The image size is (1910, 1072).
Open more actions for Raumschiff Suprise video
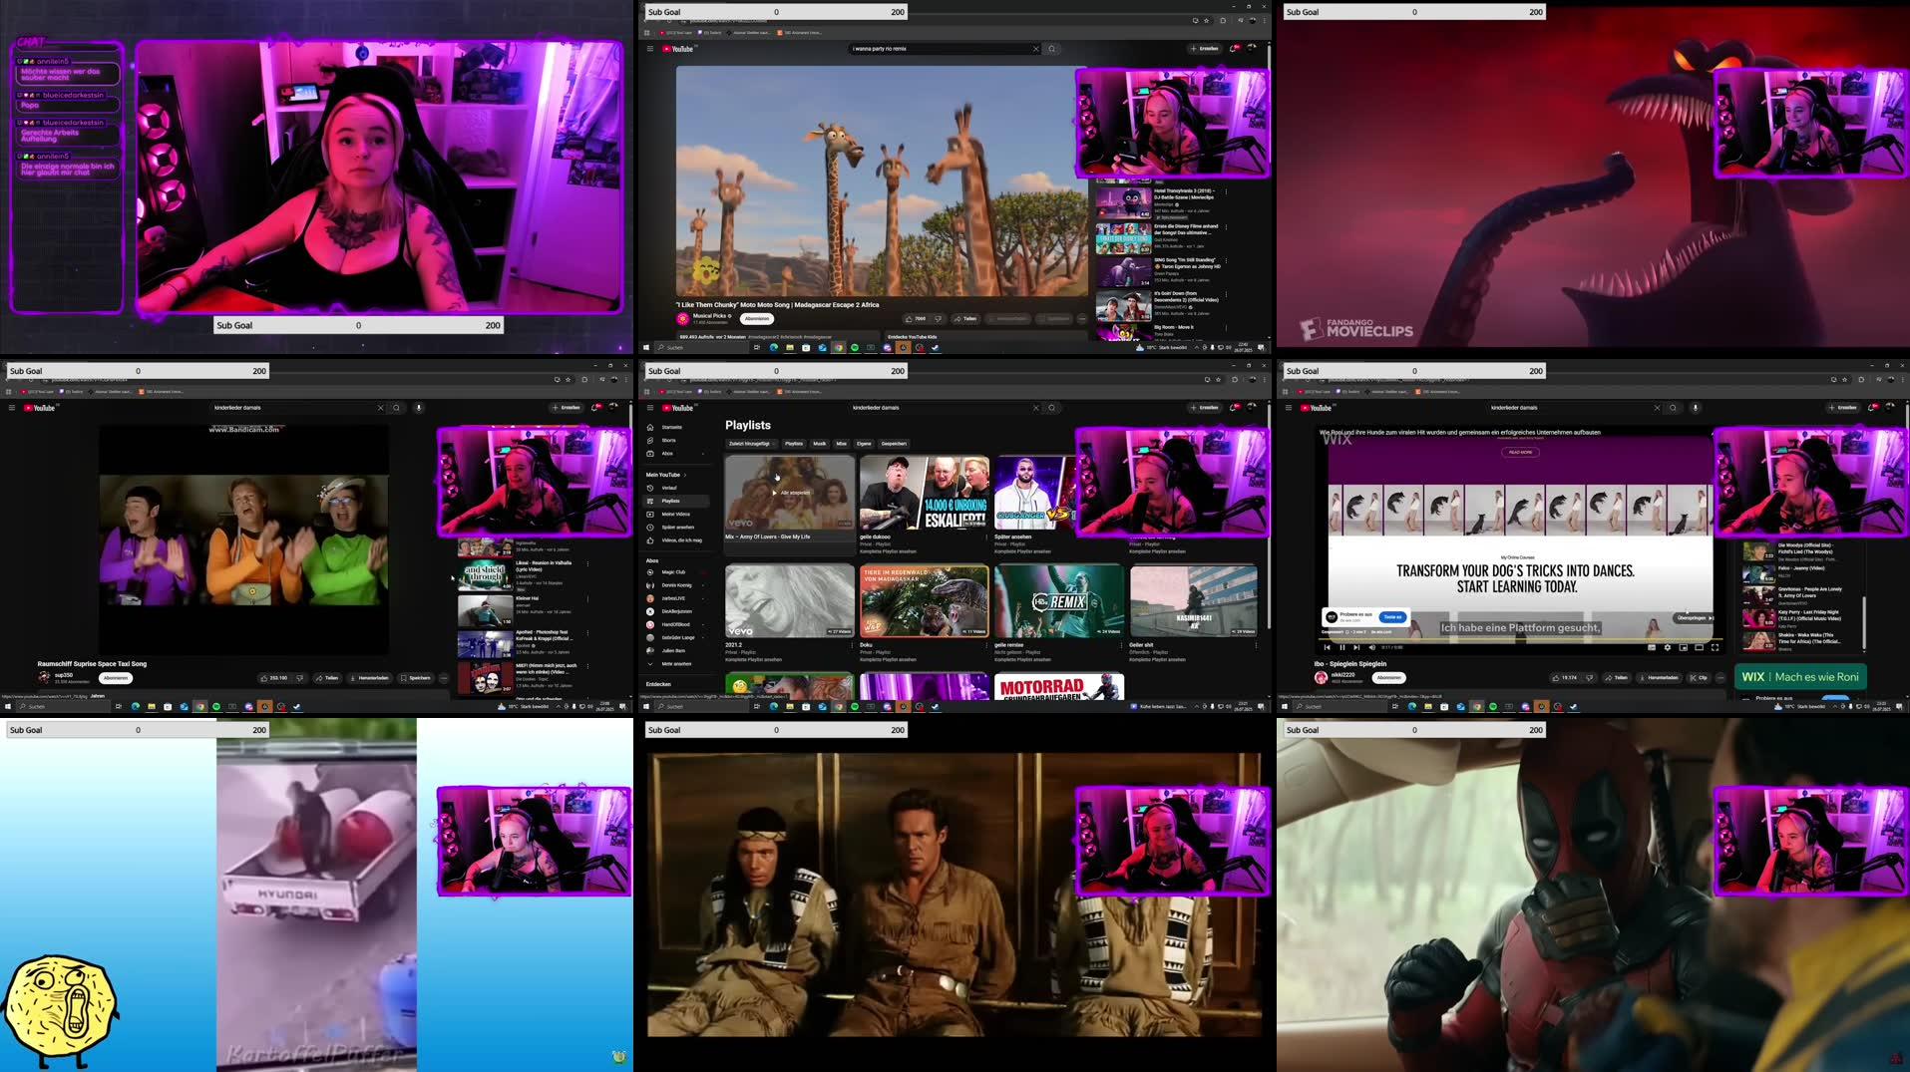pos(444,678)
